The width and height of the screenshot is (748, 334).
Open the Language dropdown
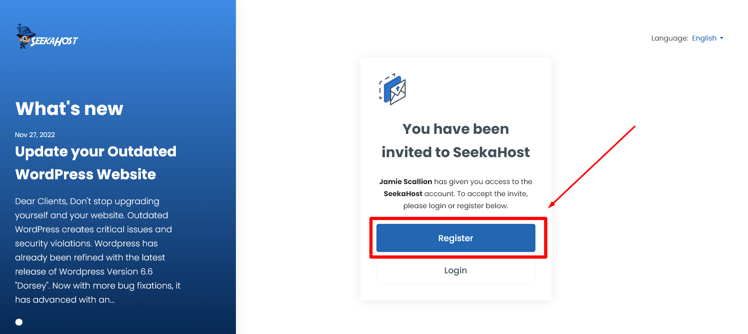tap(708, 38)
